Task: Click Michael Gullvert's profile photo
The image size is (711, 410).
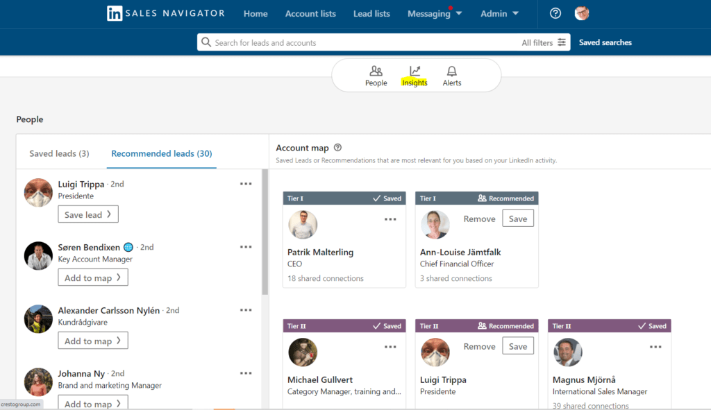Action: pyautogui.click(x=303, y=352)
